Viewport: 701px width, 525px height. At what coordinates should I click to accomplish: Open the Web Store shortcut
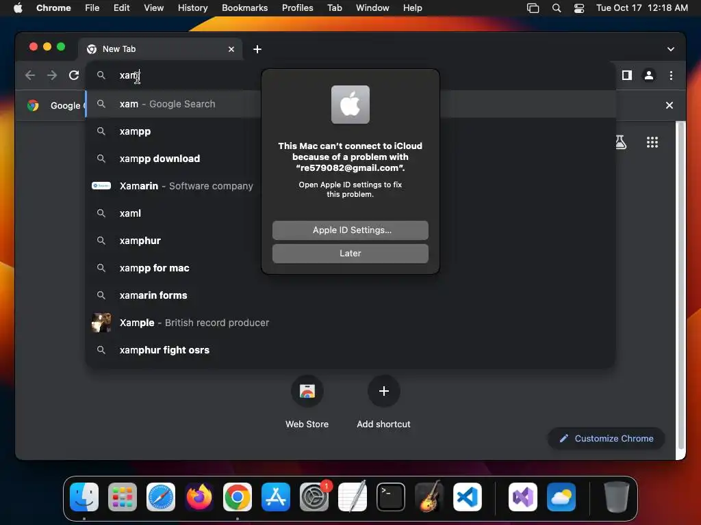307,391
